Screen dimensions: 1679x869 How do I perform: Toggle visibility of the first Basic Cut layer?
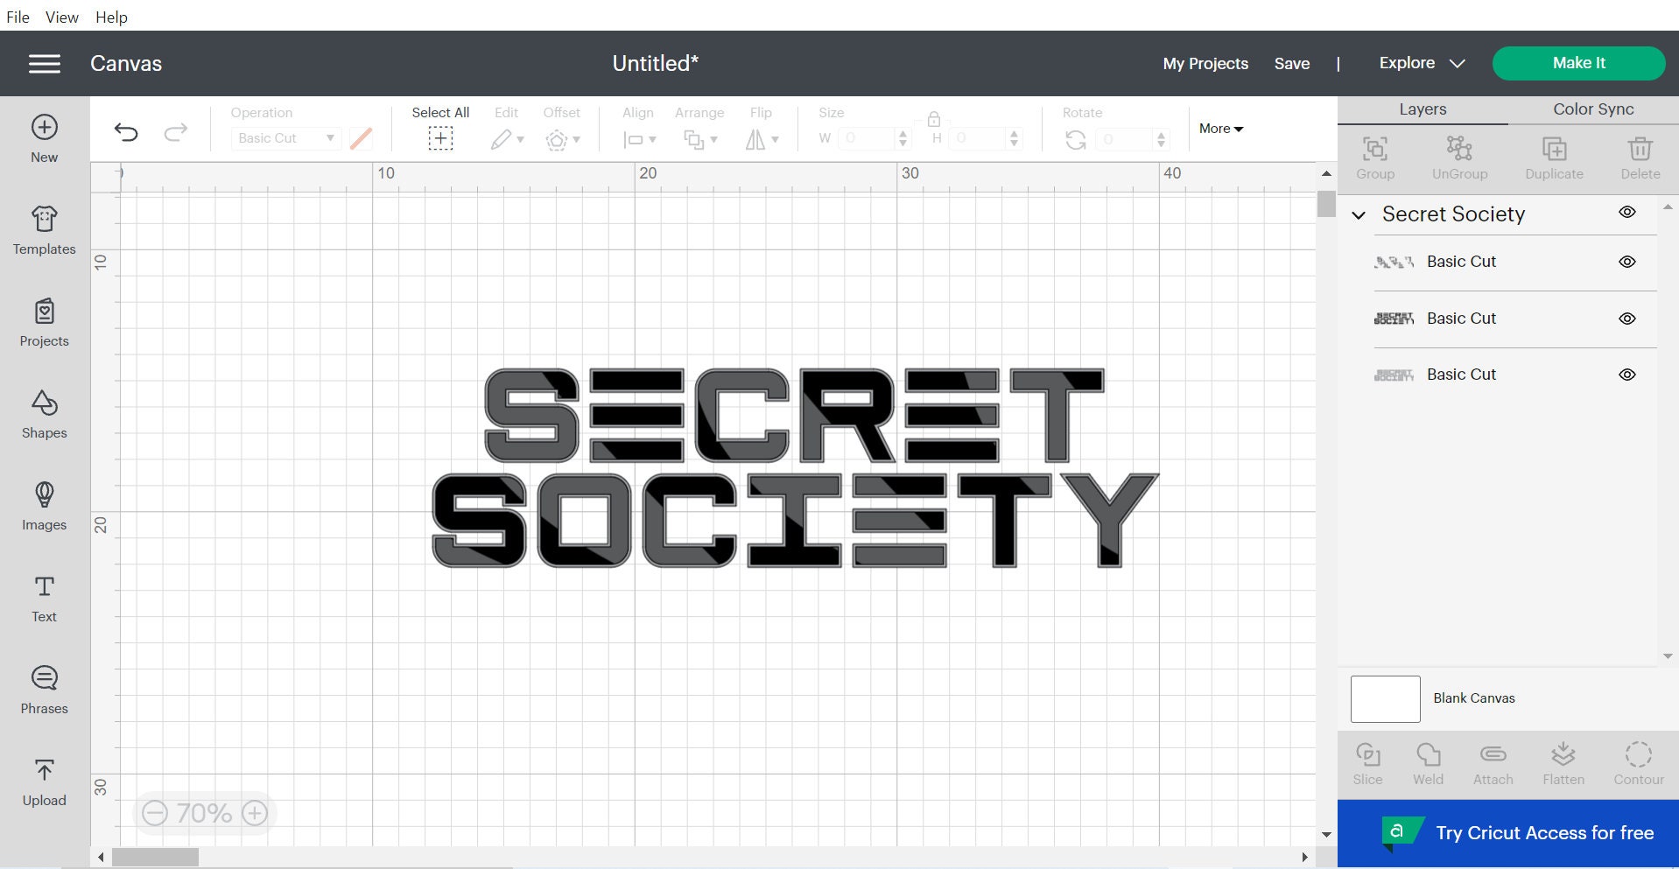(1627, 261)
